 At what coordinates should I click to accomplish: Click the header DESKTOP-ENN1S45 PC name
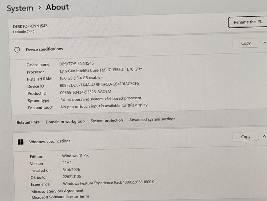(30, 26)
